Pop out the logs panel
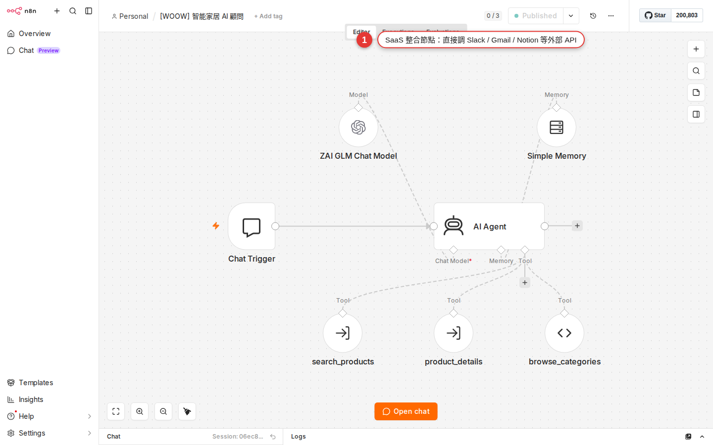713x445 pixels. (688, 437)
